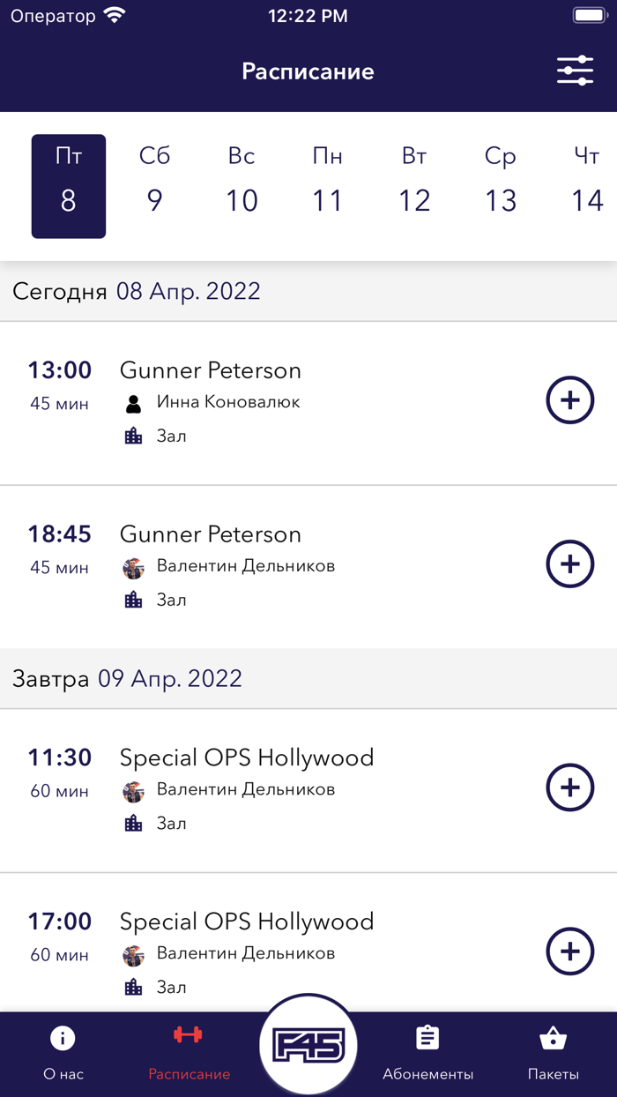The width and height of the screenshot is (617, 1097).
Task: Choose Sunday the 10th date
Action: click(241, 186)
